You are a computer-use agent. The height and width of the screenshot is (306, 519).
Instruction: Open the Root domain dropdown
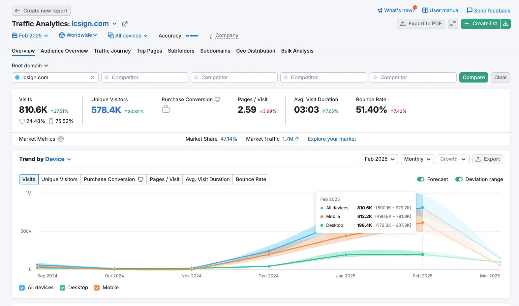pos(30,66)
